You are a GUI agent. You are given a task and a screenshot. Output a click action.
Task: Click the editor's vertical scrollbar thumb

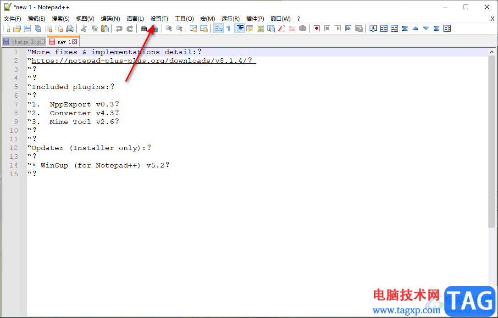492,142
